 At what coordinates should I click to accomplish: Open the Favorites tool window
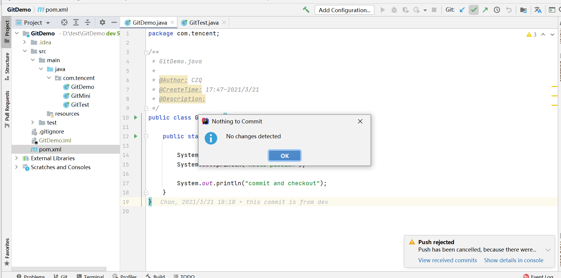7,252
